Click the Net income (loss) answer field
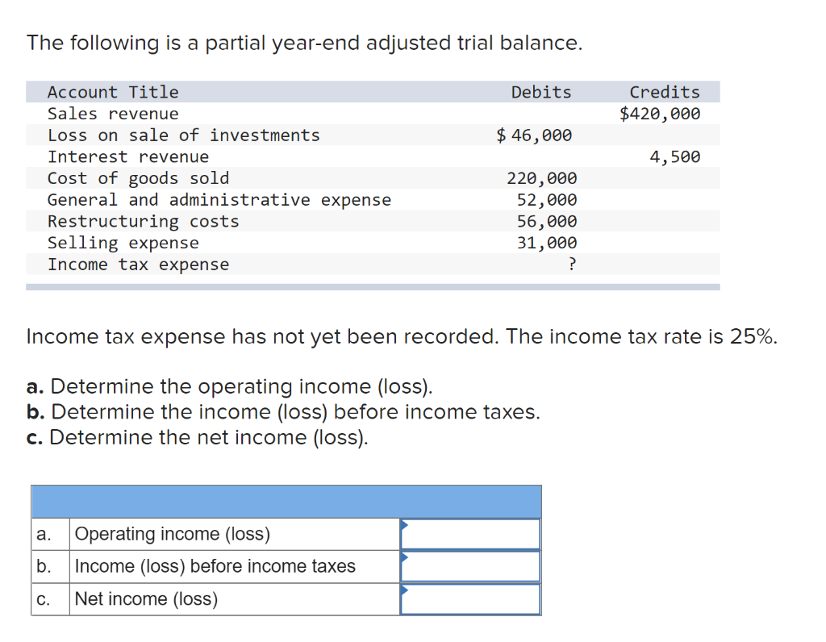826x642 pixels. pos(470,599)
